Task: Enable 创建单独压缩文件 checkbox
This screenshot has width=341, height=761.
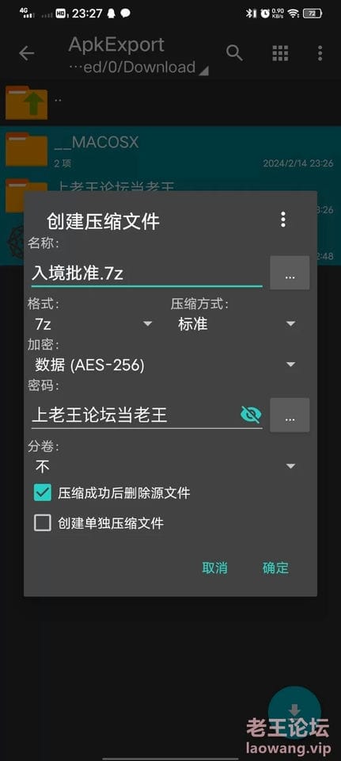Action: [43, 523]
